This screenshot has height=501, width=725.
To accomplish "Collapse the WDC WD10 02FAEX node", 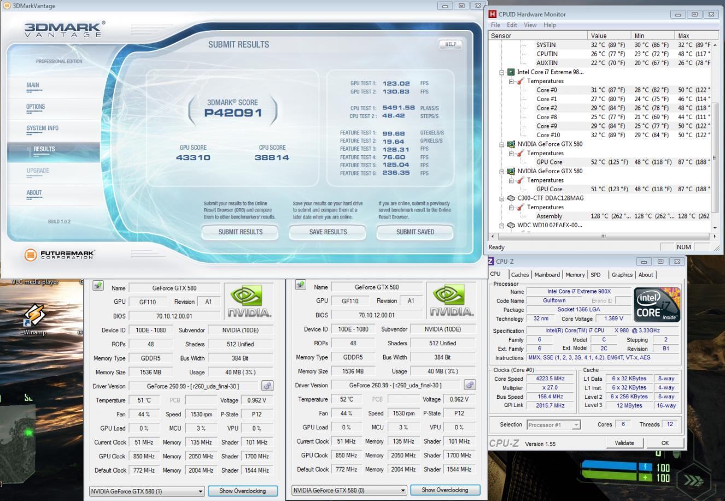I will pyautogui.click(x=502, y=225).
